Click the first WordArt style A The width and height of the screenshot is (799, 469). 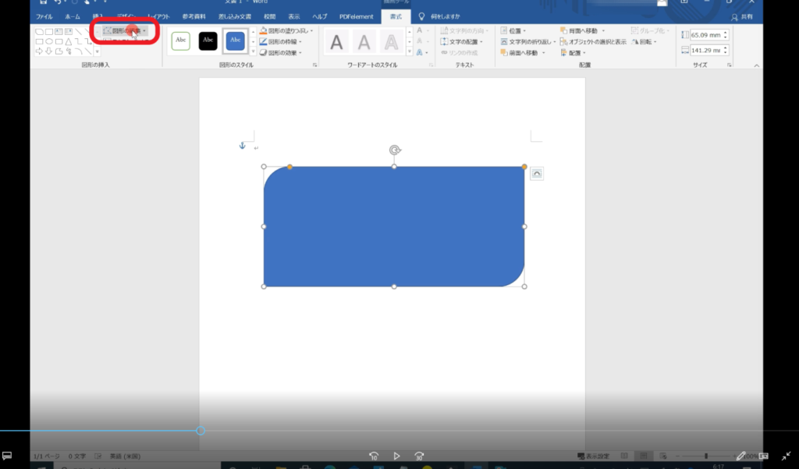point(336,42)
